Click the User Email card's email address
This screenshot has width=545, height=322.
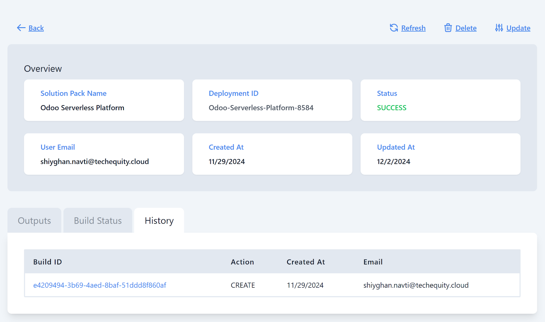(x=95, y=162)
